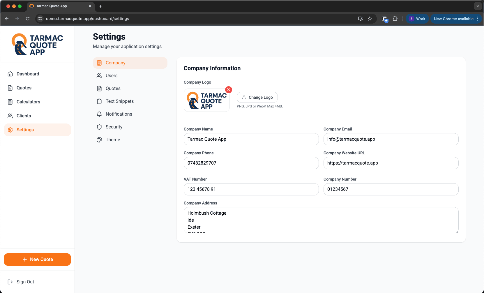Click the Sign Out link
This screenshot has height=293, width=484.
[25, 282]
